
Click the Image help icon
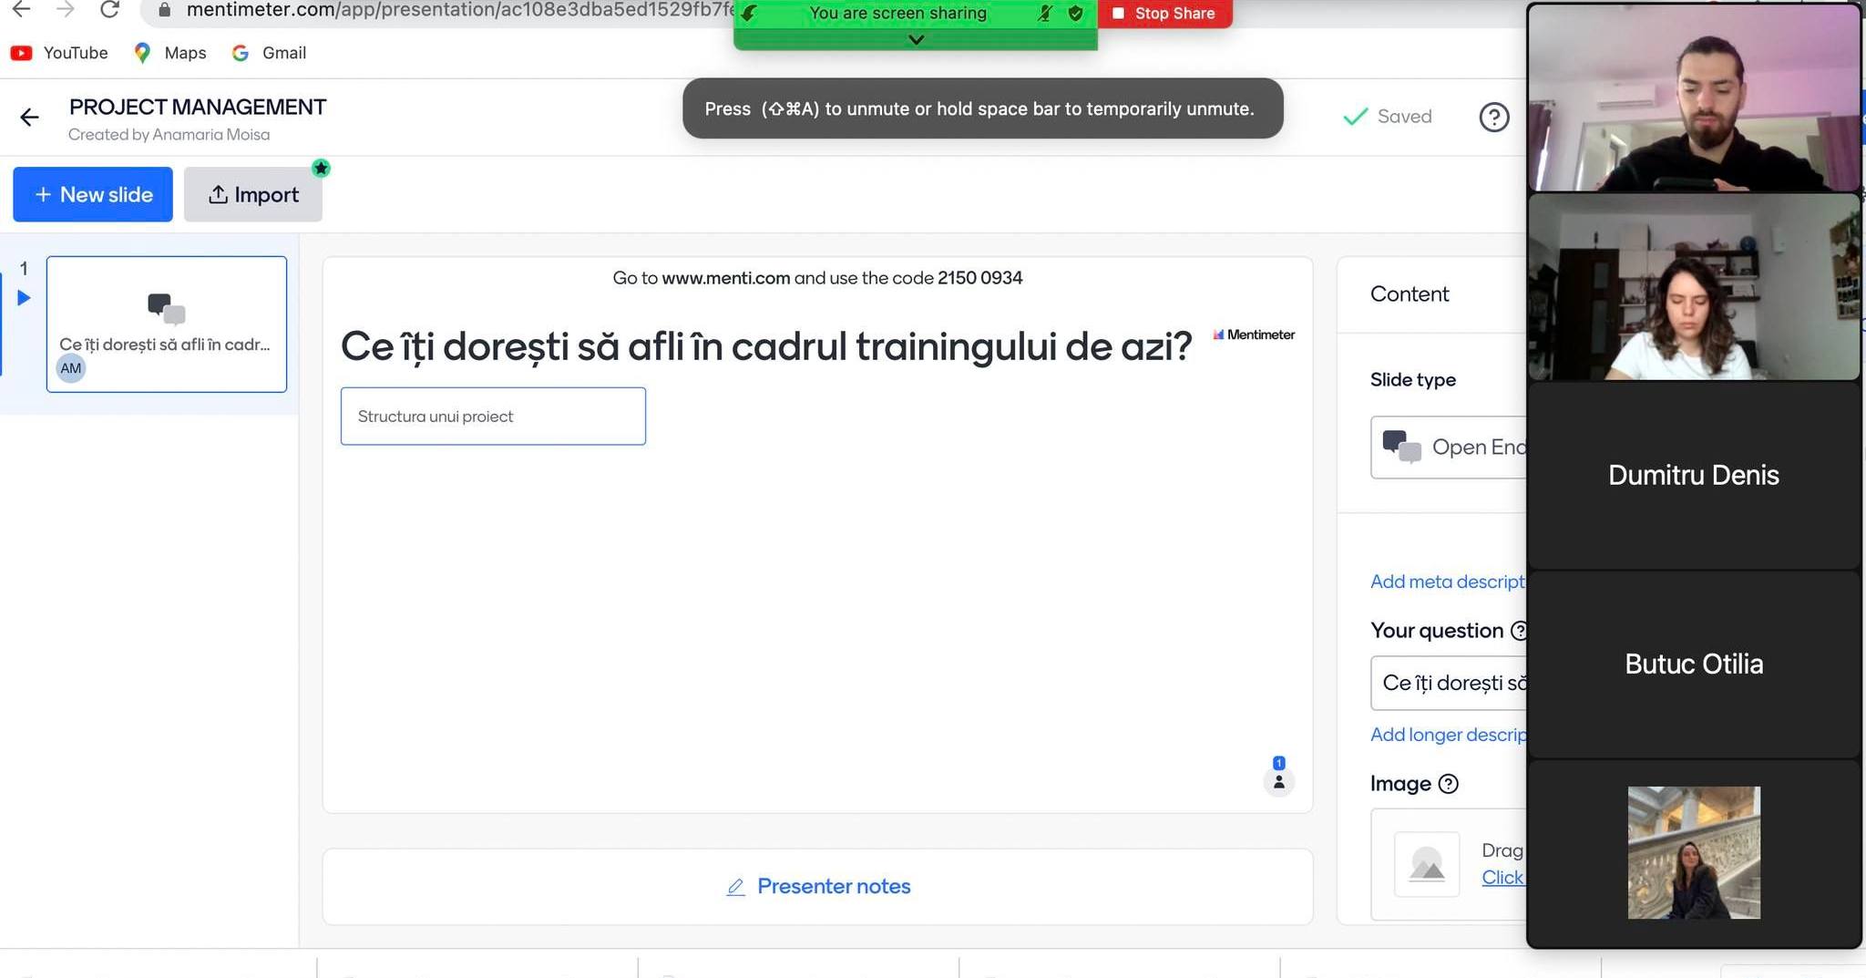tap(1448, 784)
